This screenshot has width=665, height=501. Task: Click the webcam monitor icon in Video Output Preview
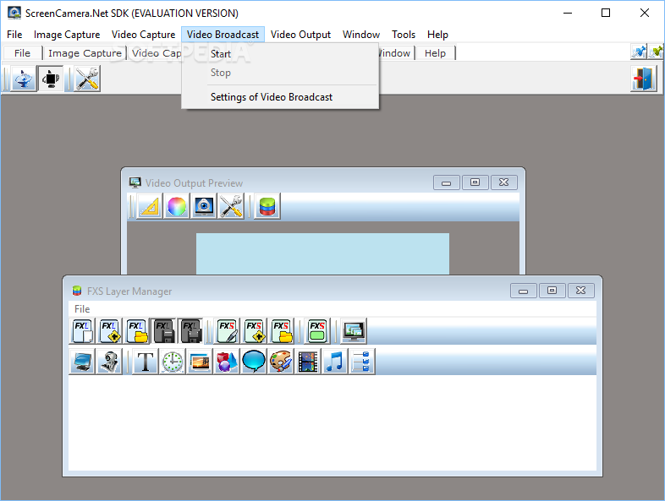click(204, 206)
